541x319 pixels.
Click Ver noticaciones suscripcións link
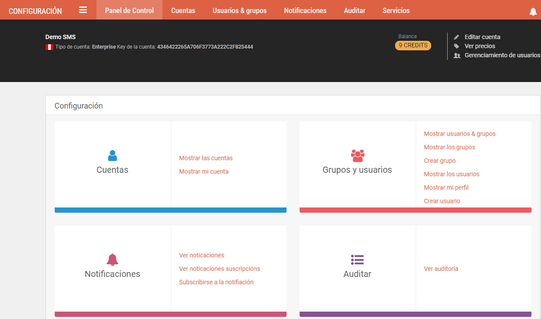coord(219,269)
